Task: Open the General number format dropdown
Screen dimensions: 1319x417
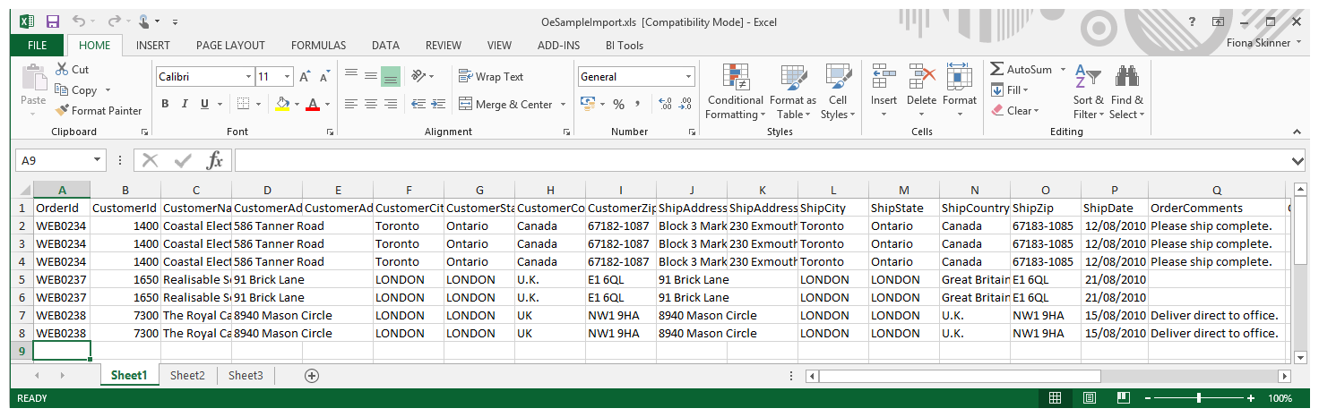Action: point(688,77)
